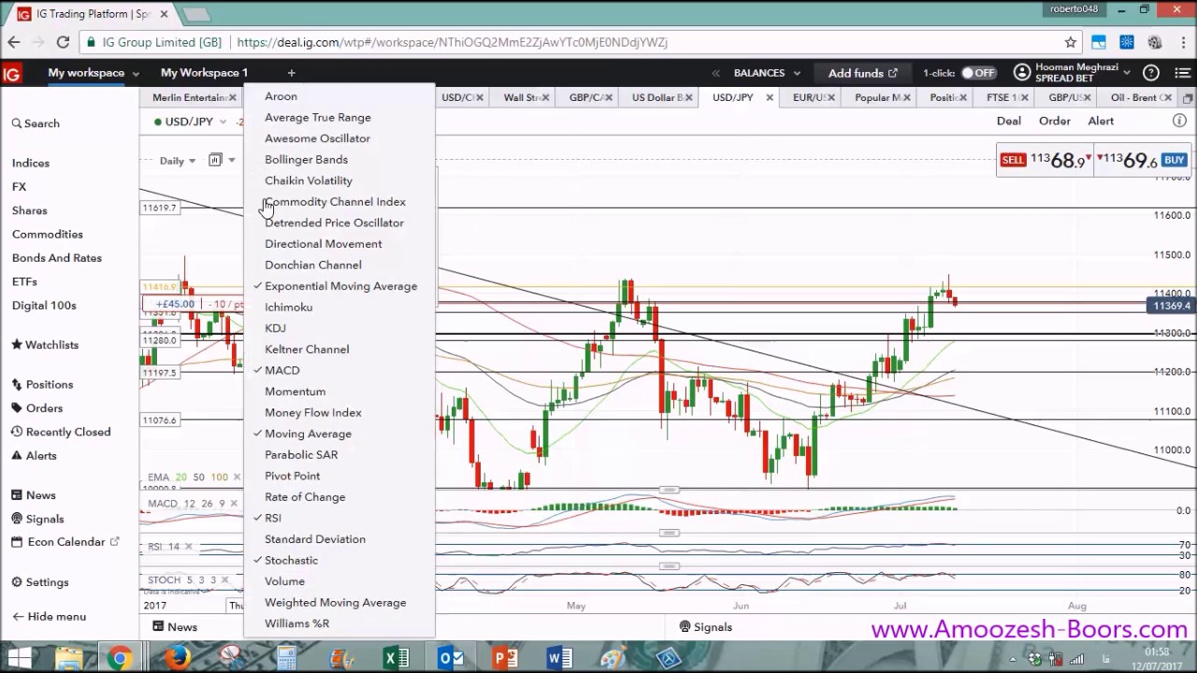This screenshot has height=673, width=1197.
Task: Click the IG logo icon
Action: [x=12, y=74]
